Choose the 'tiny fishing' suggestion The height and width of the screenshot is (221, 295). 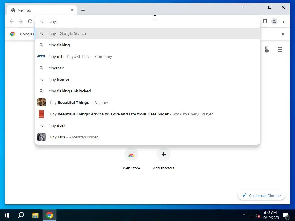pyautogui.click(x=147, y=45)
